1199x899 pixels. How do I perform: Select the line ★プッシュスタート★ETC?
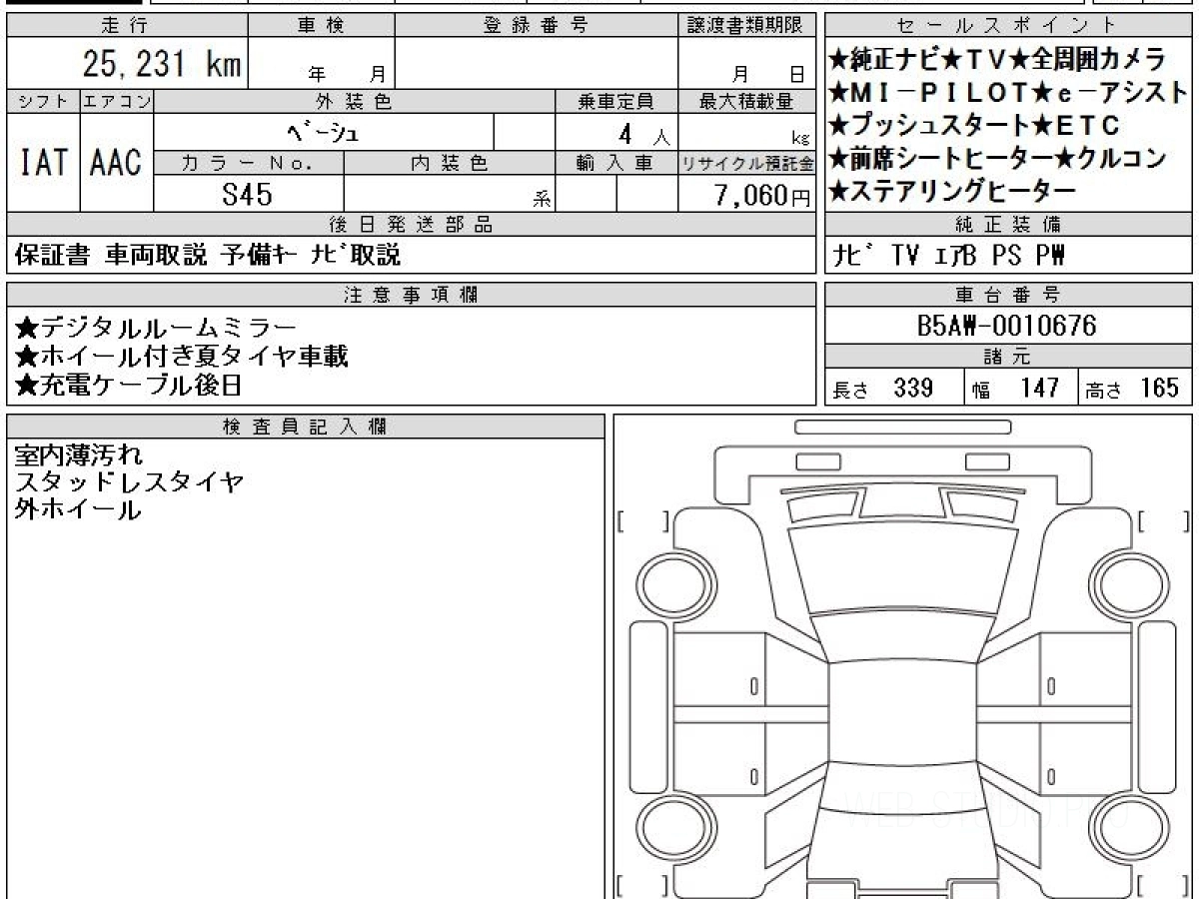click(x=974, y=126)
